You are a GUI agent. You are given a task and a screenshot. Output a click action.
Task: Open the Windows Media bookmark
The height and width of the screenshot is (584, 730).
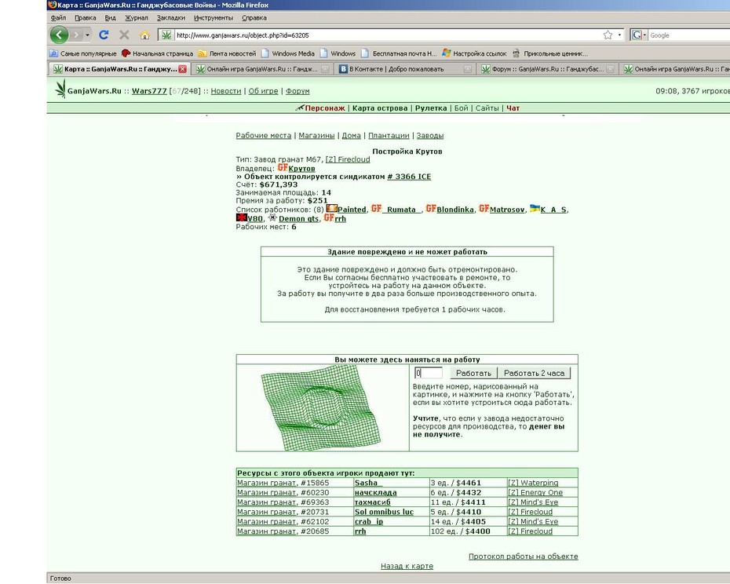(x=288, y=53)
